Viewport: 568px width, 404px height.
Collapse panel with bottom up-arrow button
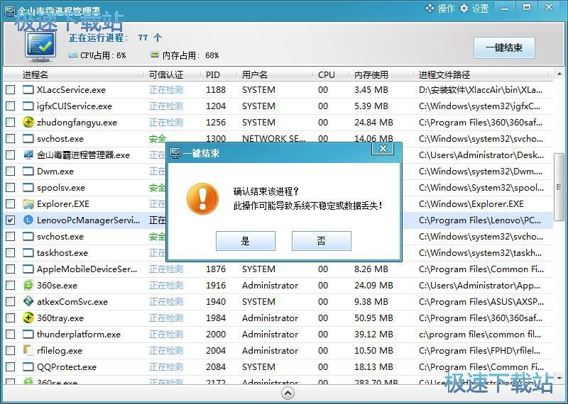[288, 393]
